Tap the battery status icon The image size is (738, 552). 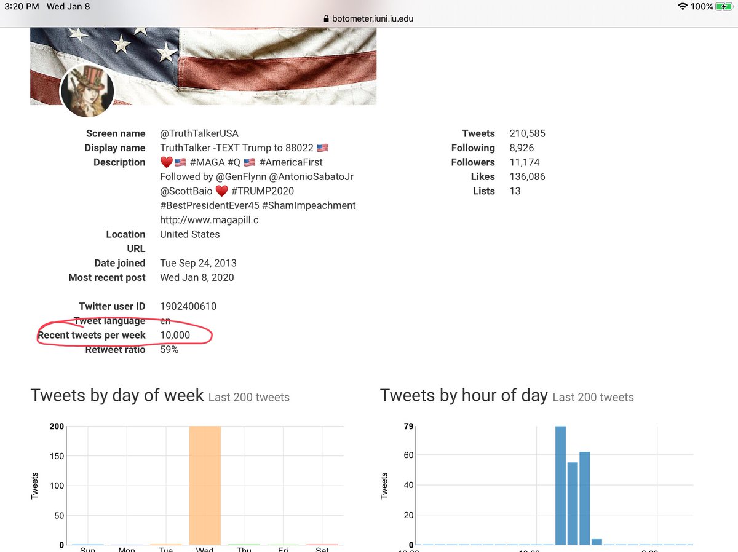pyautogui.click(x=724, y=7)
